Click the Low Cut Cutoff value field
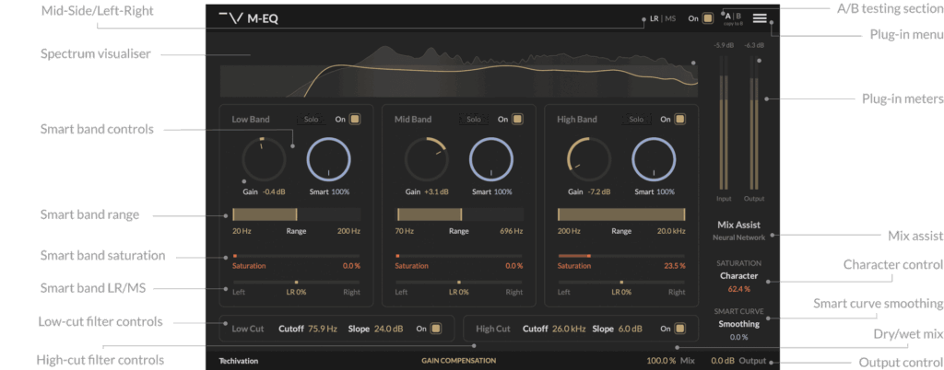This screenshot has height=370, width=944. (x=323, y=329)
